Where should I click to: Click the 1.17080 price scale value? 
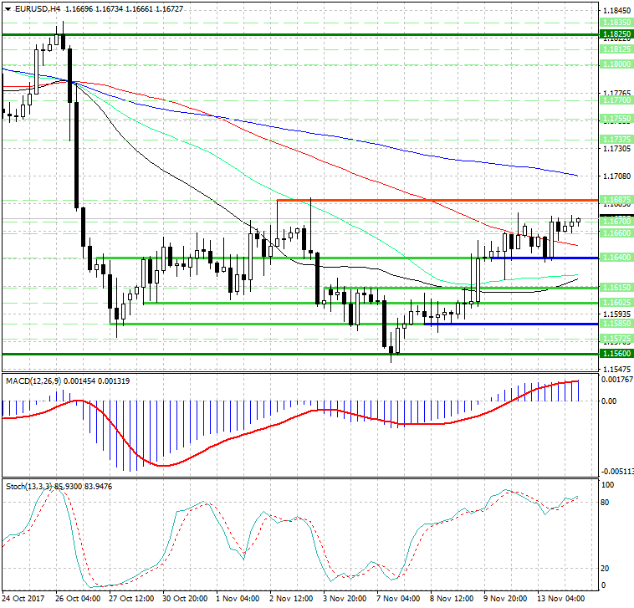tap(616, 176)
